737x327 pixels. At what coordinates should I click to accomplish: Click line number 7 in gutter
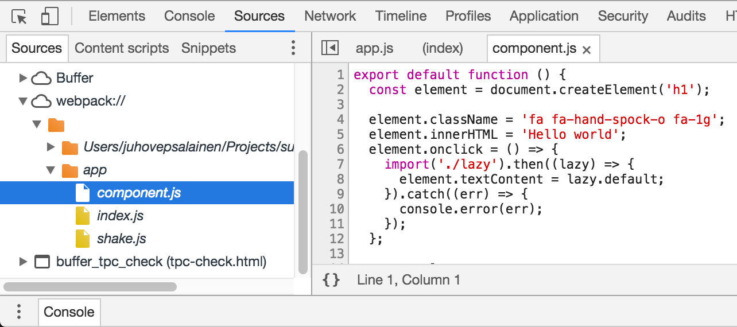click(x=340, y=165)
